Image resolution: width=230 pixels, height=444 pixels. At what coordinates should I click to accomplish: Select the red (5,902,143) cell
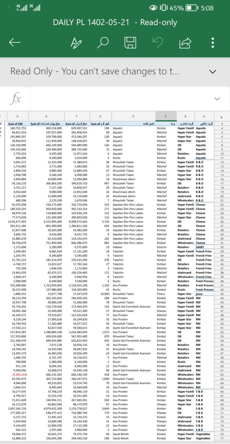click(17, 375)
